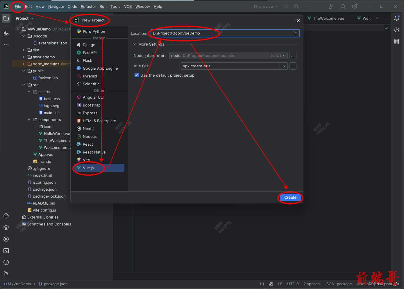Show hidden editor tabs dropdown chevron
This screenshot has width=404, height=289.
tap(378, 18)
